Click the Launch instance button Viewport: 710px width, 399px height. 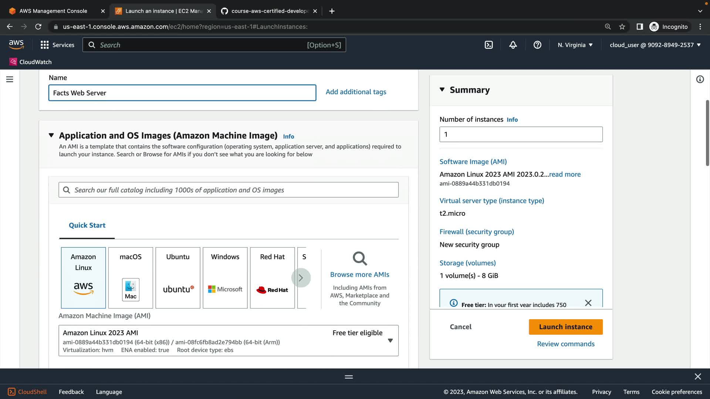click(565, 327)
